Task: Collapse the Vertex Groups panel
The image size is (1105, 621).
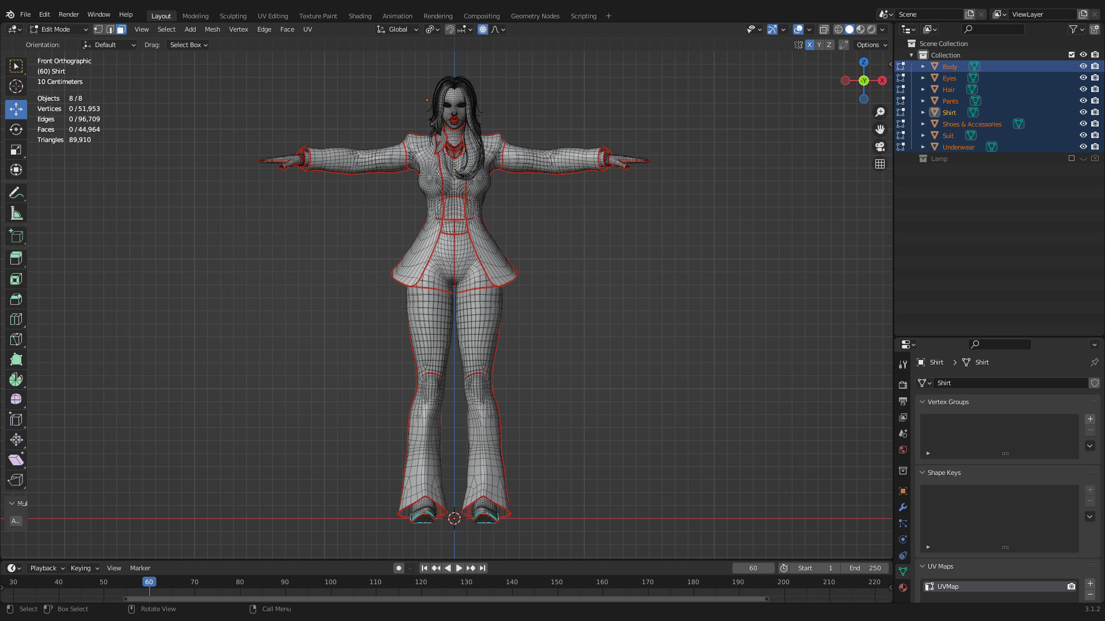Action: pos(923,402)
